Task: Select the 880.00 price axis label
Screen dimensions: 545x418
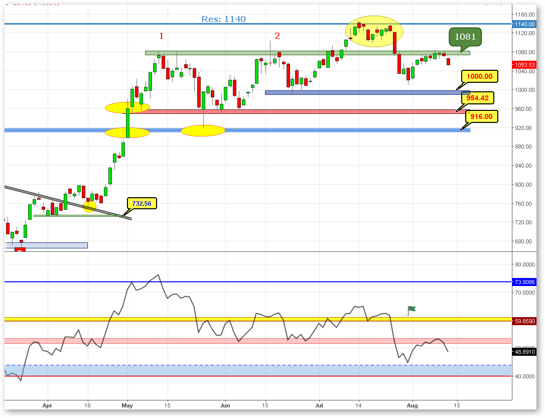Action: pyautogui.click(x=523, y=147)
